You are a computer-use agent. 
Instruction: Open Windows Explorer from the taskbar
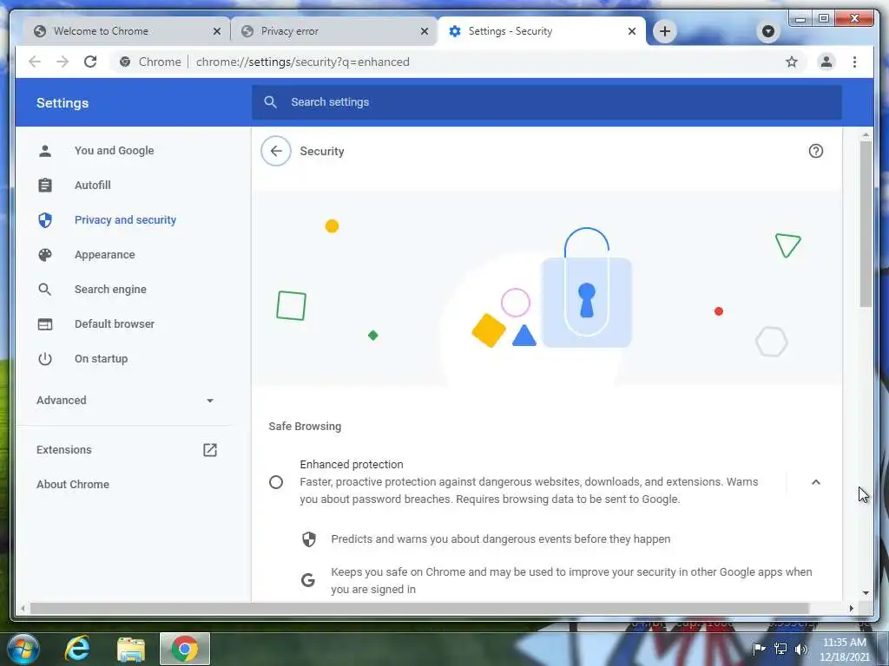pyautogui.click(x=131, y=649)
